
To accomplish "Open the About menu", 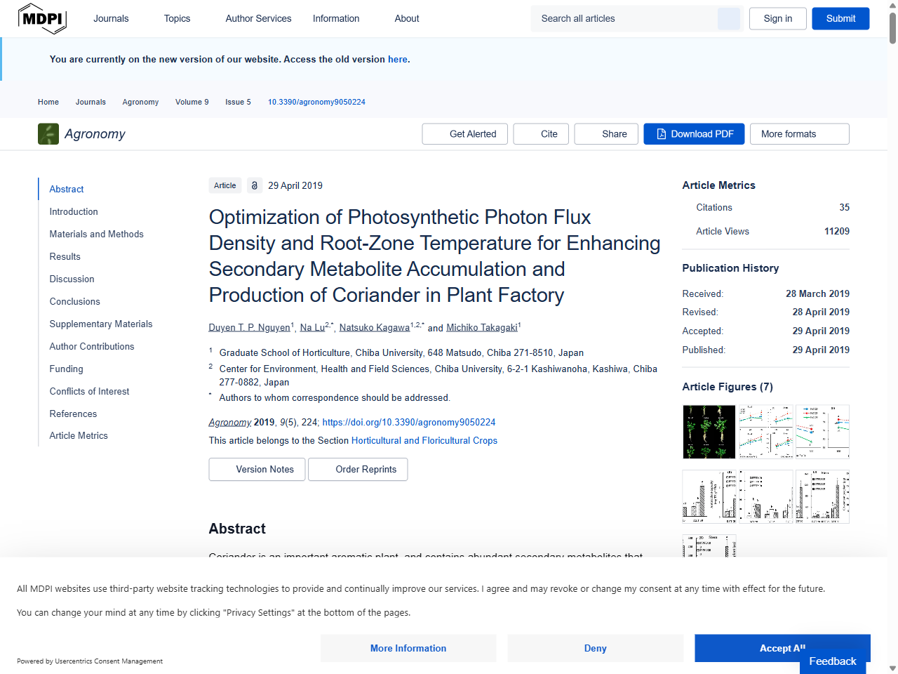I will pos(407,19).
